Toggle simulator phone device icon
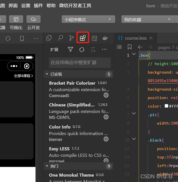This screenshot has width=178, height=182. pyautogui.click(x=22, y=38)
